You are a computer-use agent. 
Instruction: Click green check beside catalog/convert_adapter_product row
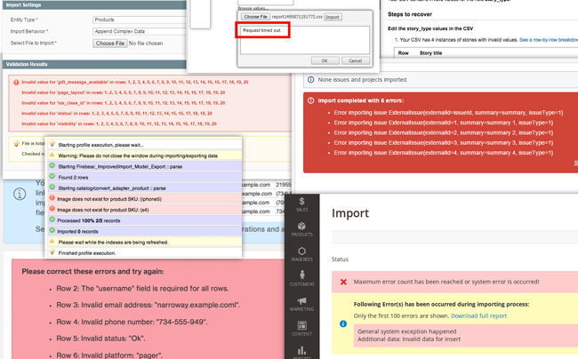coord(52,187)
